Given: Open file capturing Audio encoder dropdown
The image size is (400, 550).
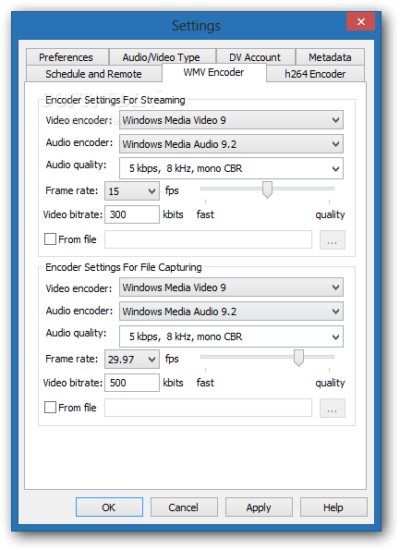Looking at the screenshot, I should coord(231,312).
